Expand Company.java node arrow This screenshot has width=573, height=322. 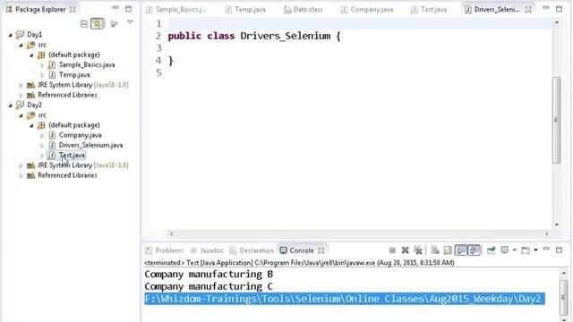click(42, 135)
